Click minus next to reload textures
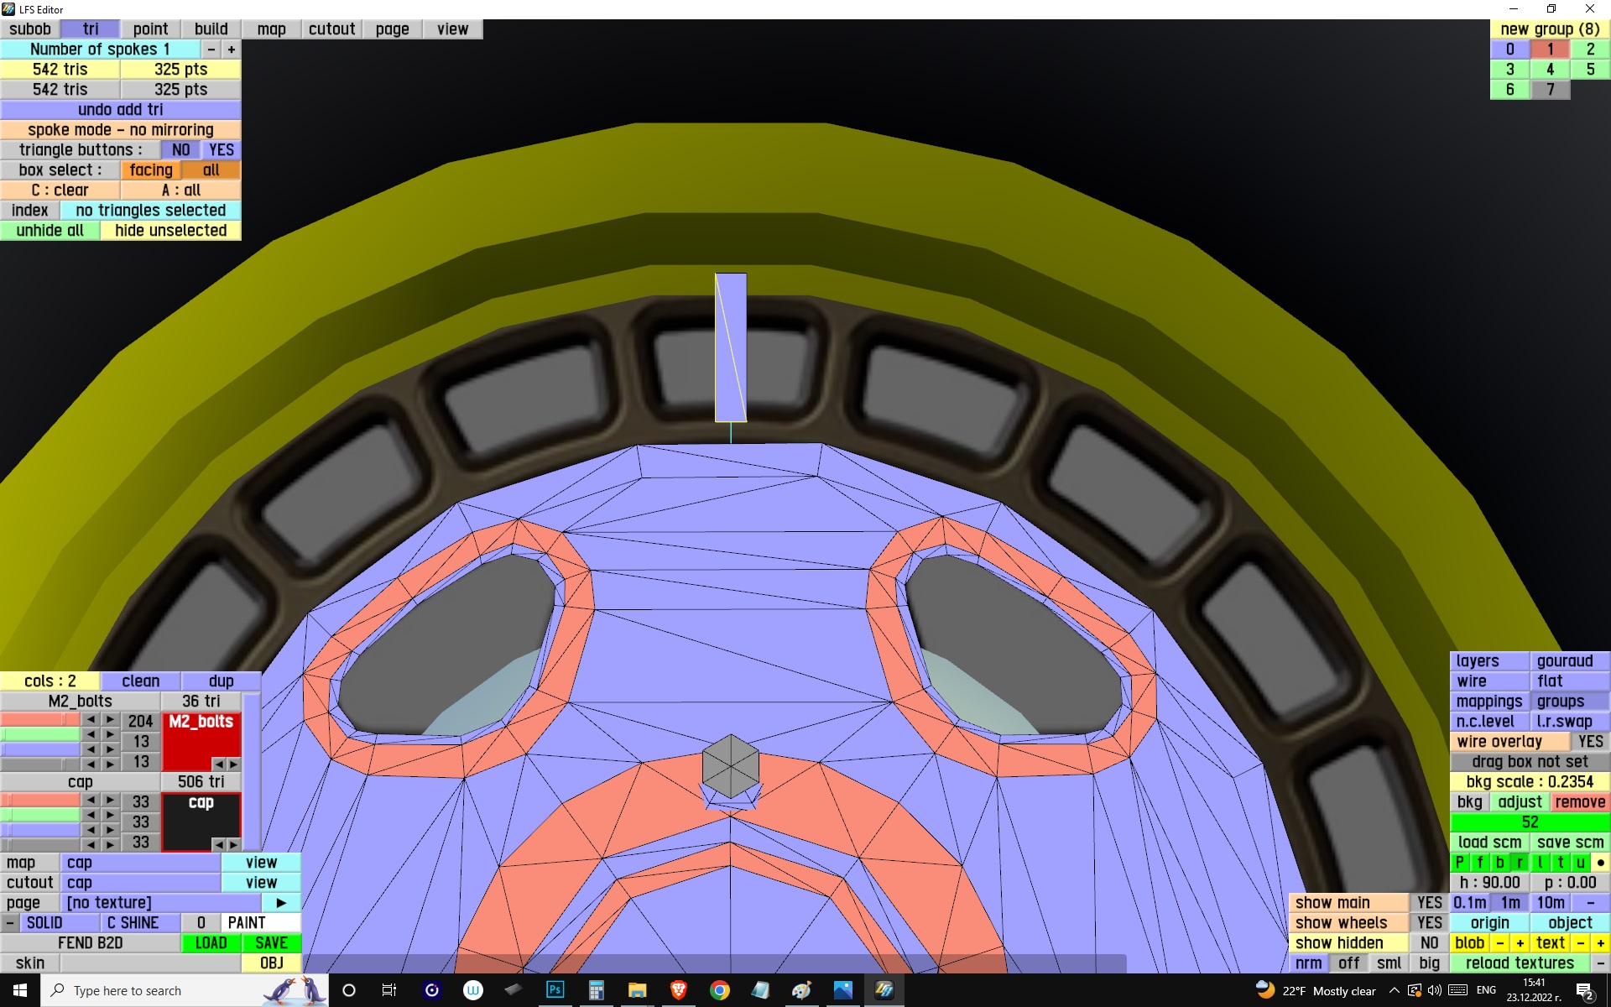The height and width of the screenshot is (1007, 1611). (1600, 963)
